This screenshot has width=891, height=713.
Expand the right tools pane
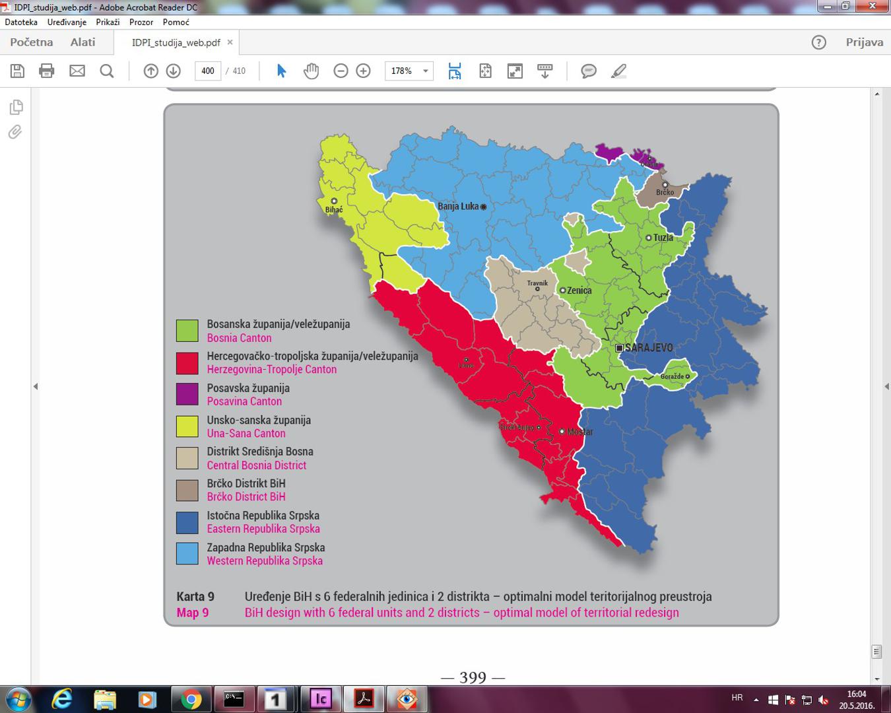886,386
